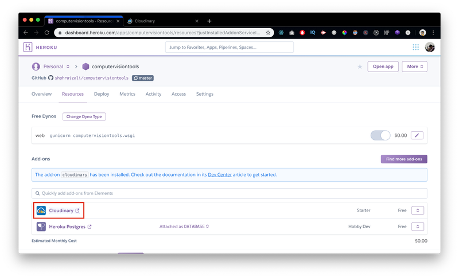The width and height of the screenshot is (459, 278).
Task: Expand the Attached as DATABASE selector
Action: (184, 226)
